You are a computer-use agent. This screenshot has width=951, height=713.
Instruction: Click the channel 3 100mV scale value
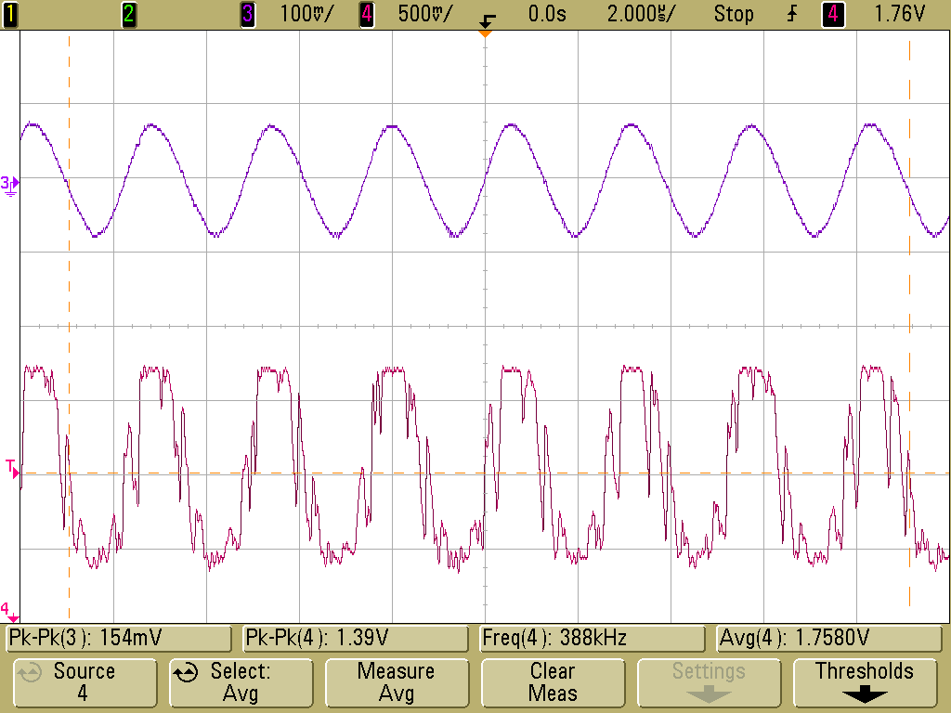pos(306,14)
